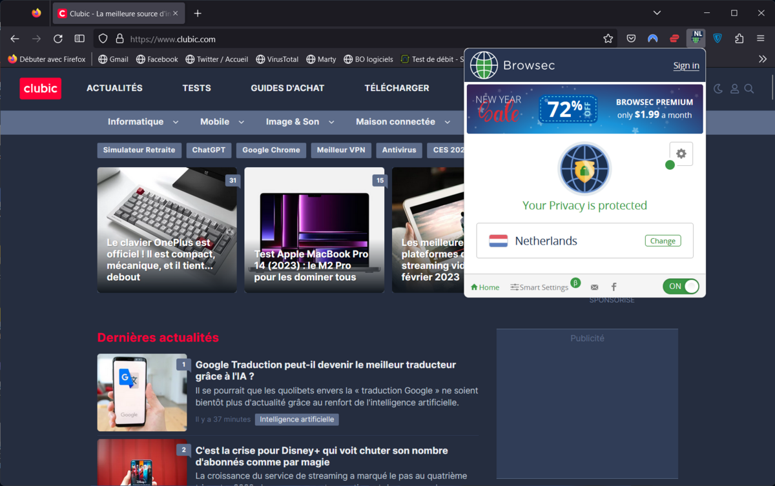Open Débuter avec Firefox bookmark
The width and height of the screenshot is (775, 486).
[46, 59]
